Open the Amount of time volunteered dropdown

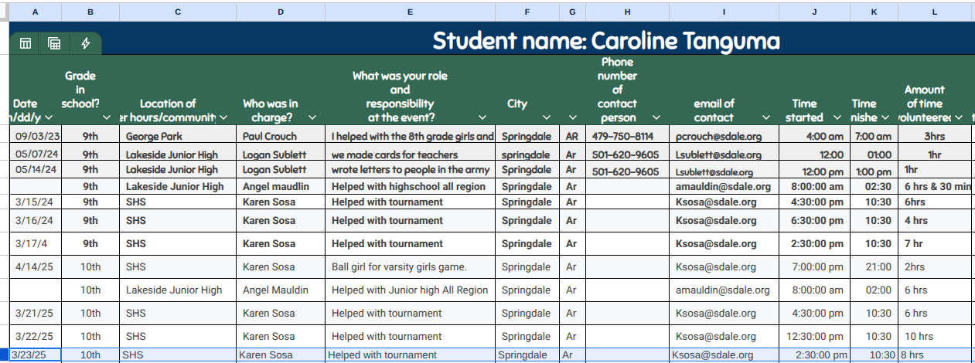[960, 117]
